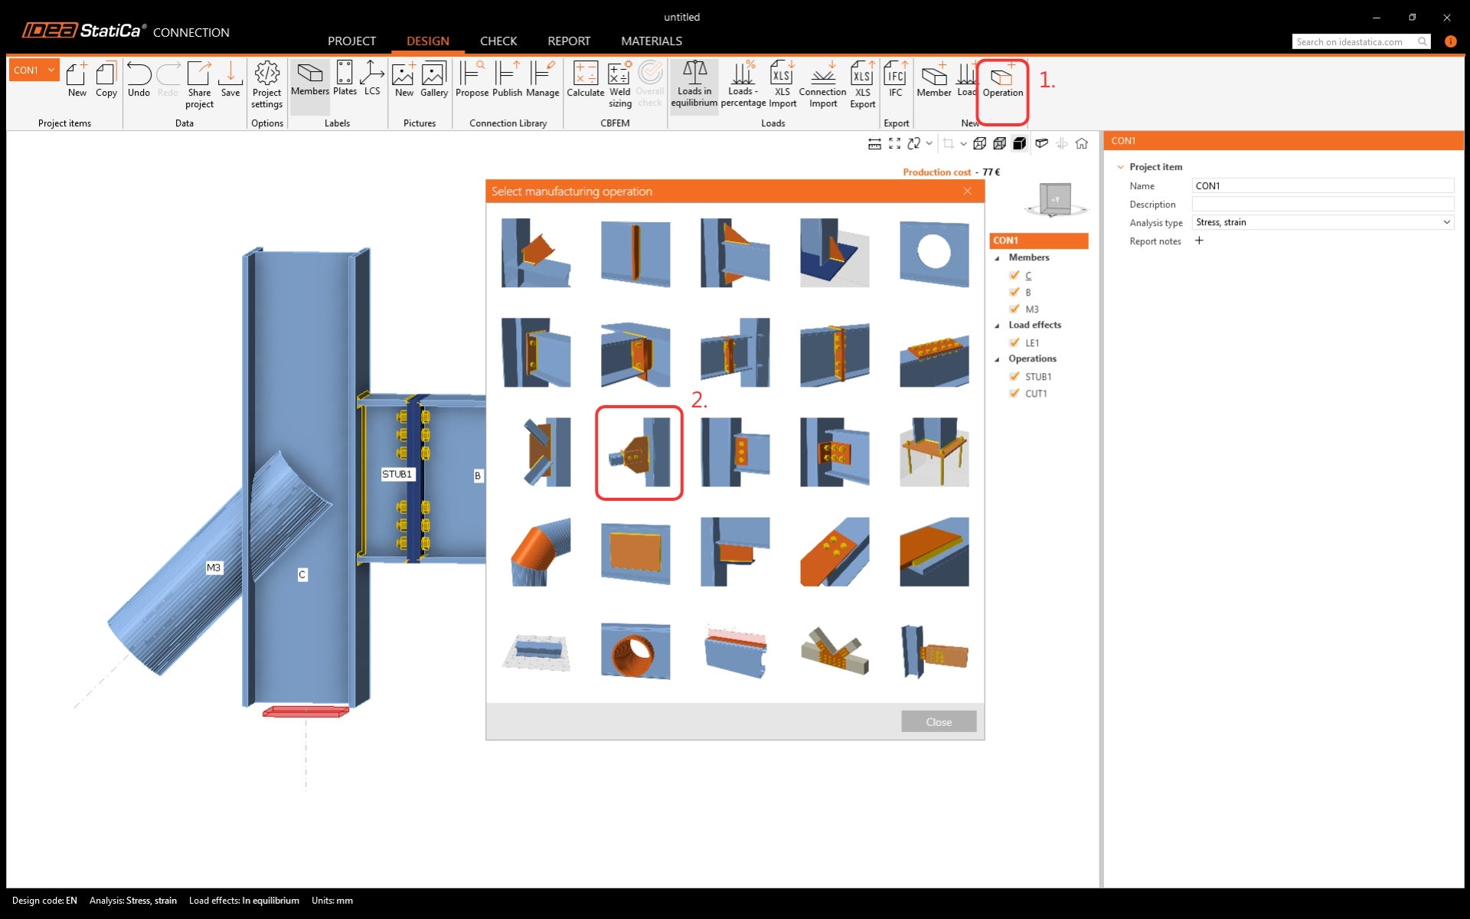Add report notes with plus button
Viewport: 1470px width, 919px height.
click(x=1199, y=240)
